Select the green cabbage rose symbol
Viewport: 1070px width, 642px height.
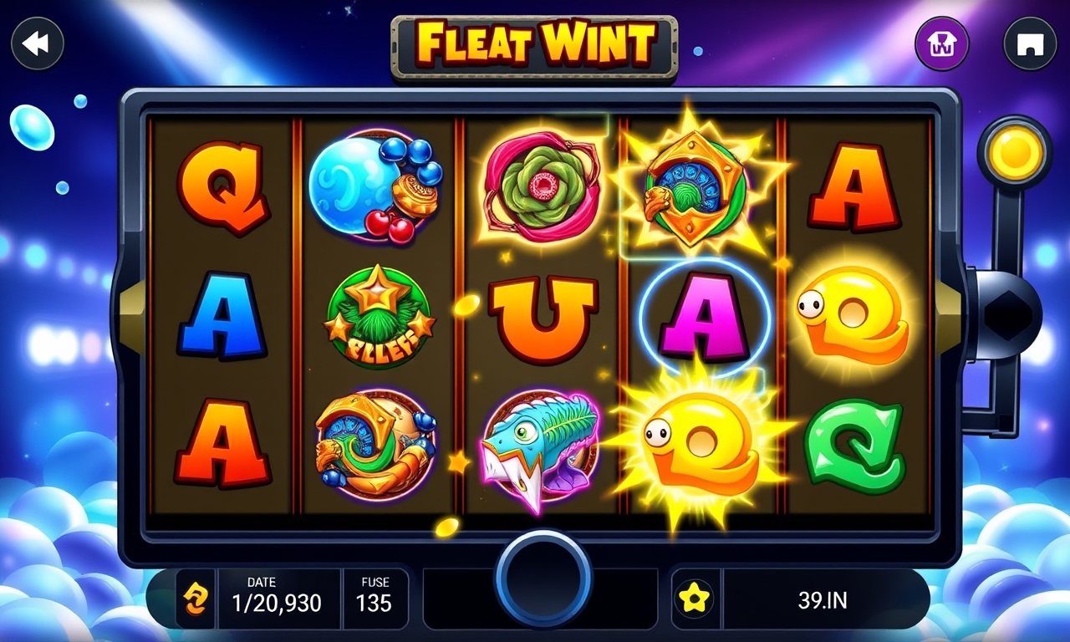tap(542, 186)
